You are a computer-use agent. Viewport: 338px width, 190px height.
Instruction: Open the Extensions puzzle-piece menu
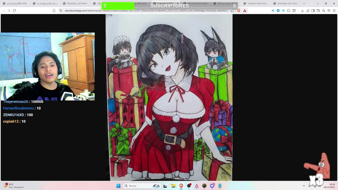point(289,11)
